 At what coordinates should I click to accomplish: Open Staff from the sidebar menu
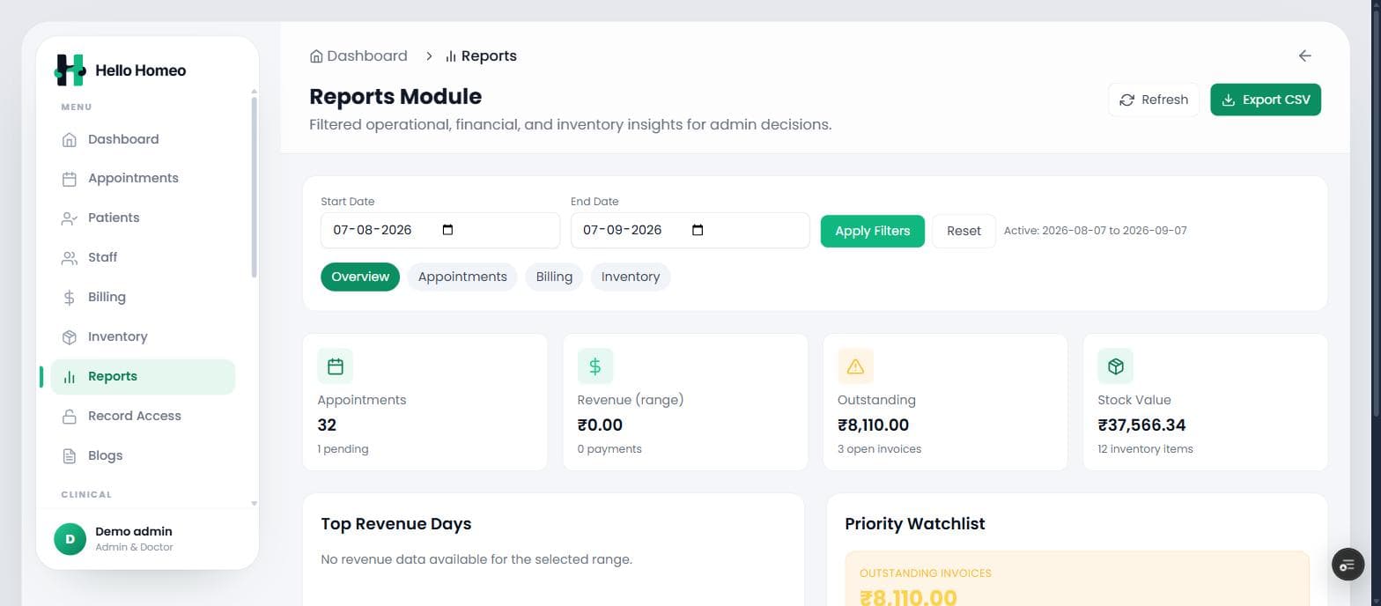point(143,258)
